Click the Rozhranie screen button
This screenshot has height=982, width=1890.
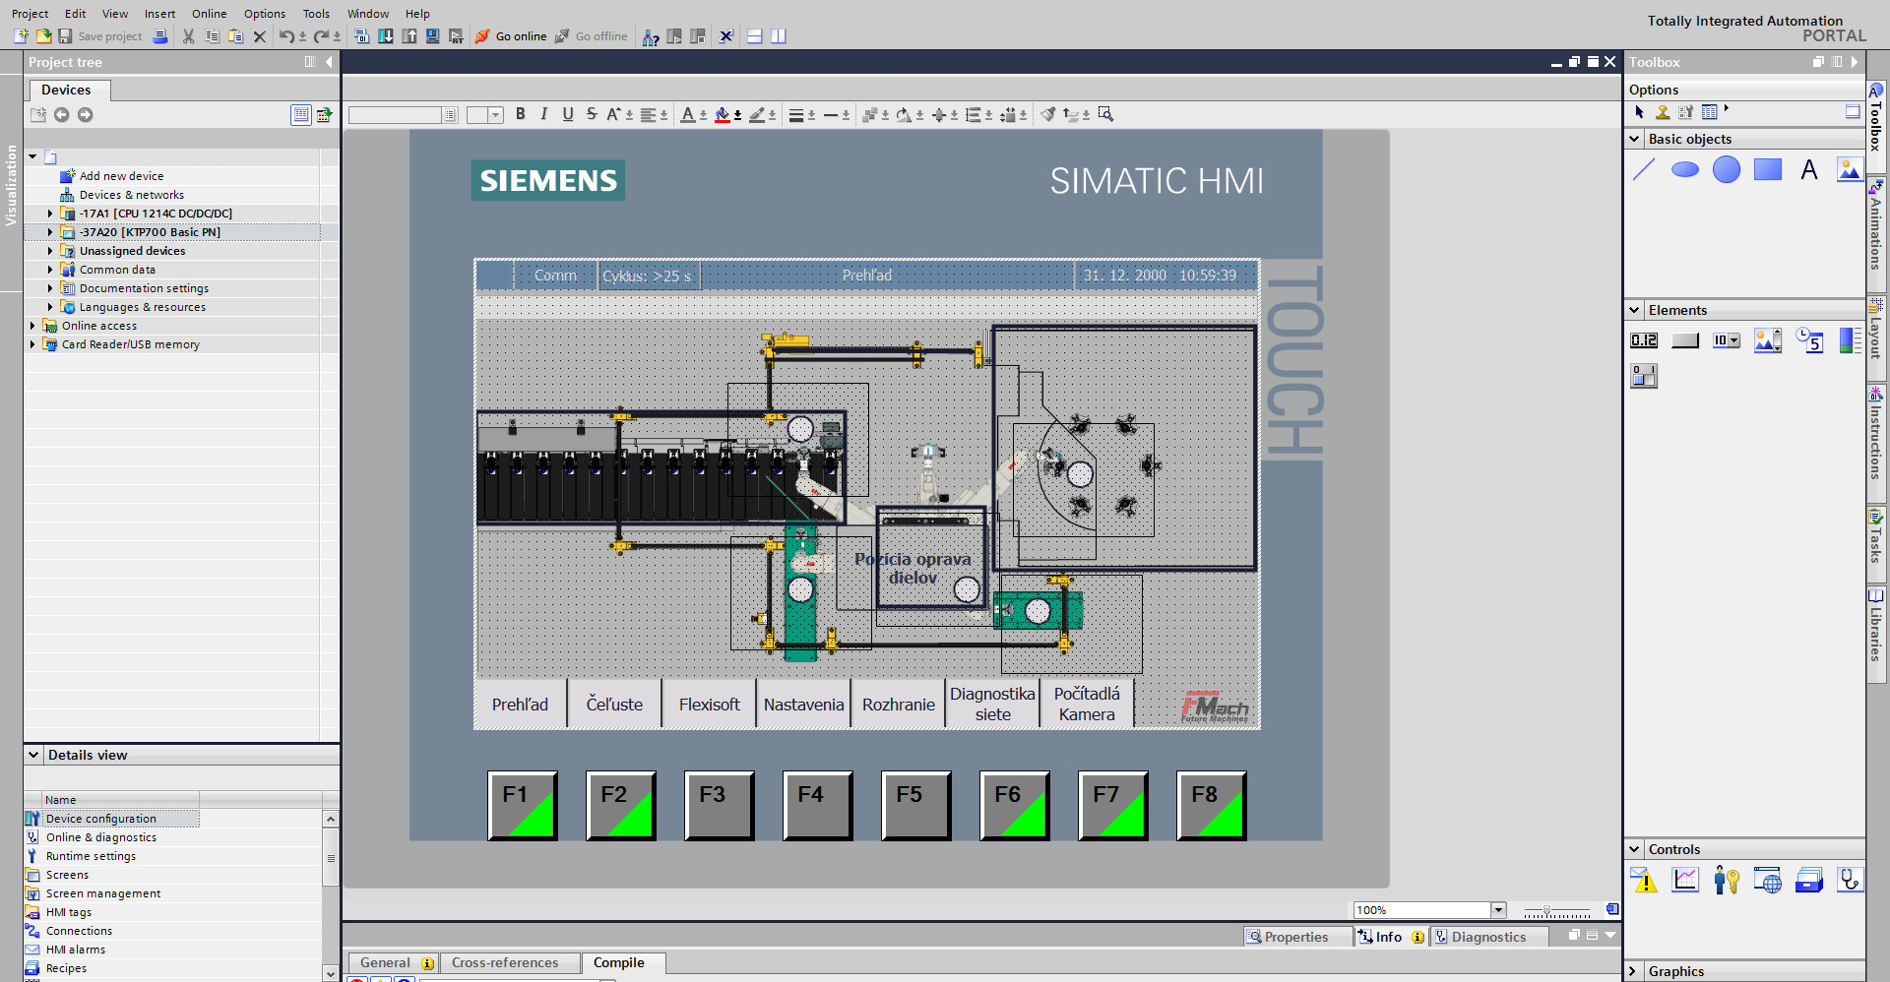(x=898, y=705)
